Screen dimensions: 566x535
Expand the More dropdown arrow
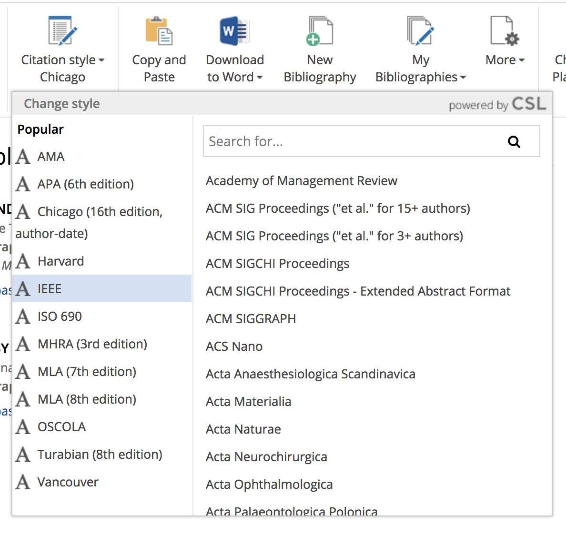[x=521, y=60]
